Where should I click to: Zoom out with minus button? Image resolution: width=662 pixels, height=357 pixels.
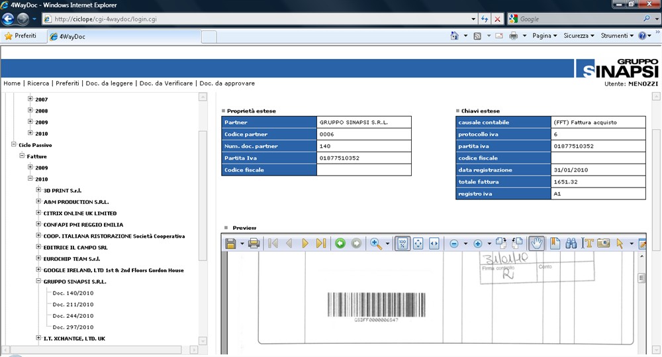[x=454, y=244]
